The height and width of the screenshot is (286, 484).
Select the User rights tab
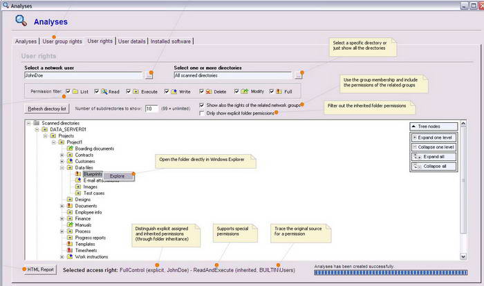100,41
